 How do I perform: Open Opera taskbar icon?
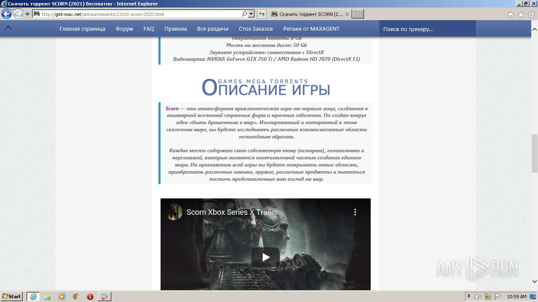(x=90, y=297)
